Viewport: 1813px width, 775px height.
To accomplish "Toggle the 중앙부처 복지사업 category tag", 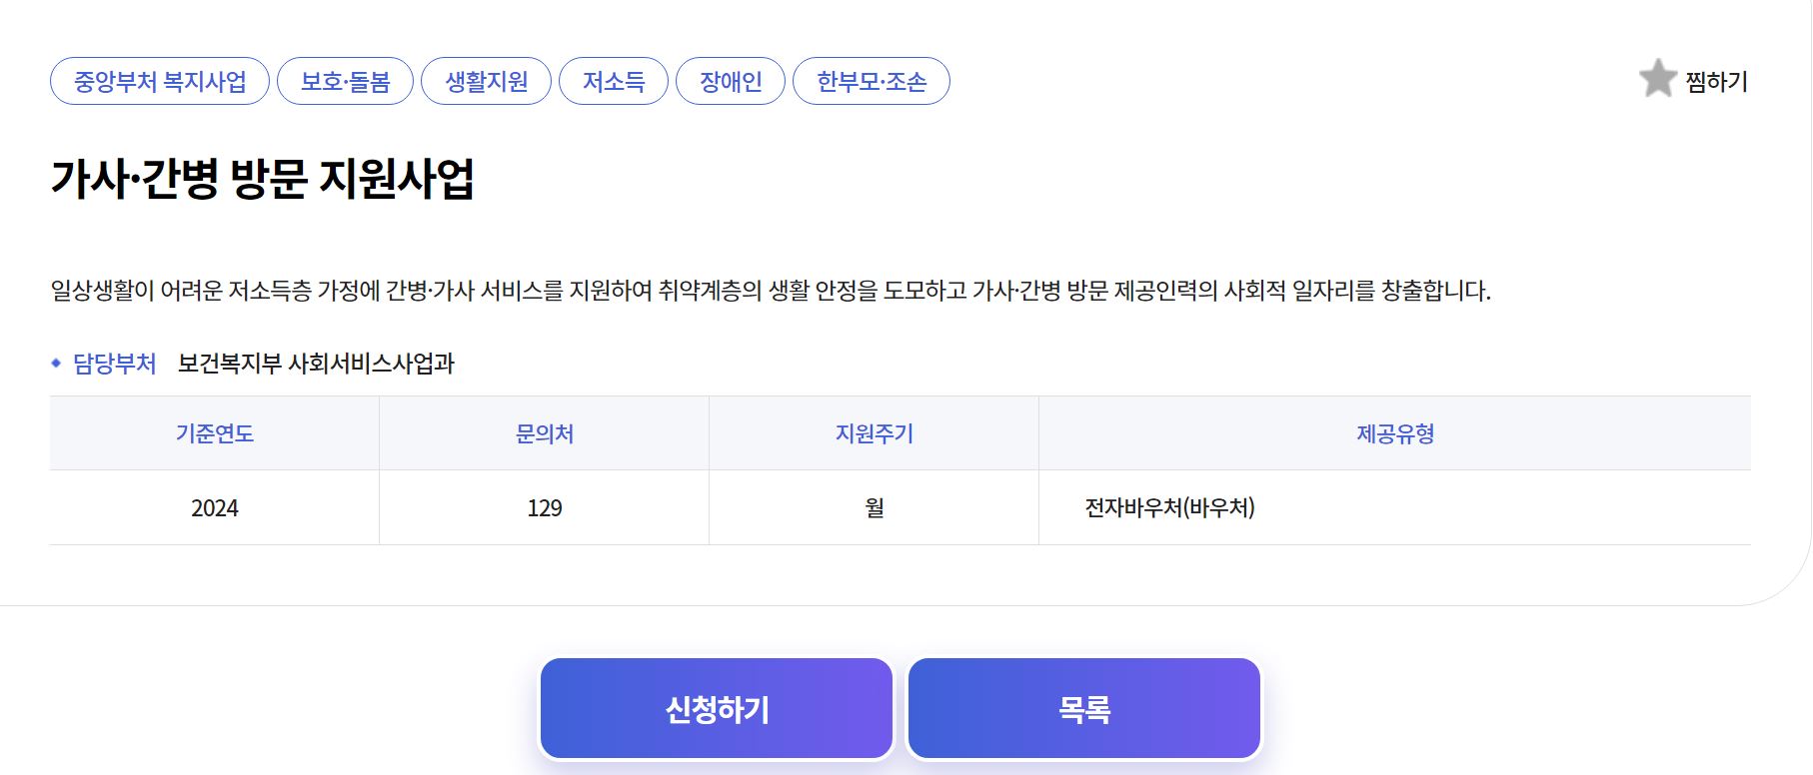I will tap(160, 81).
